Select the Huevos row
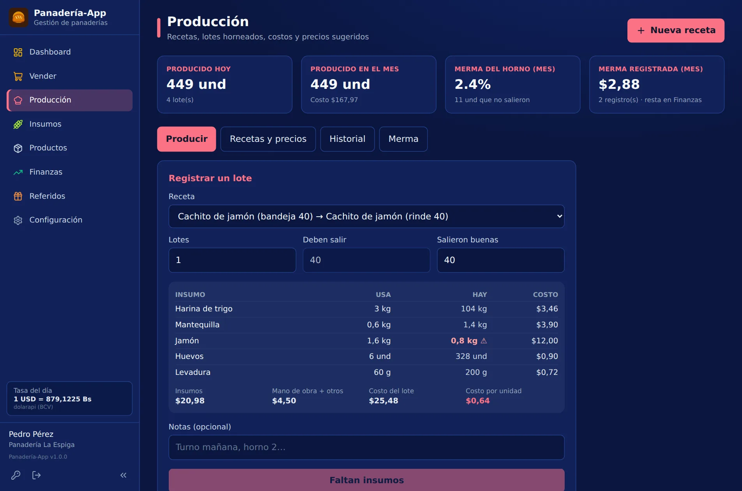The width and height of the screenshot is (742, 491). click(366, 357)
